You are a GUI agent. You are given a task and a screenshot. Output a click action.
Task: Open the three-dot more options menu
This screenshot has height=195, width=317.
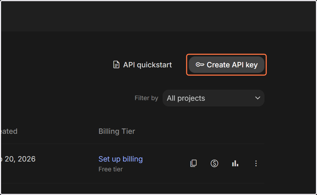pos(256,163)
